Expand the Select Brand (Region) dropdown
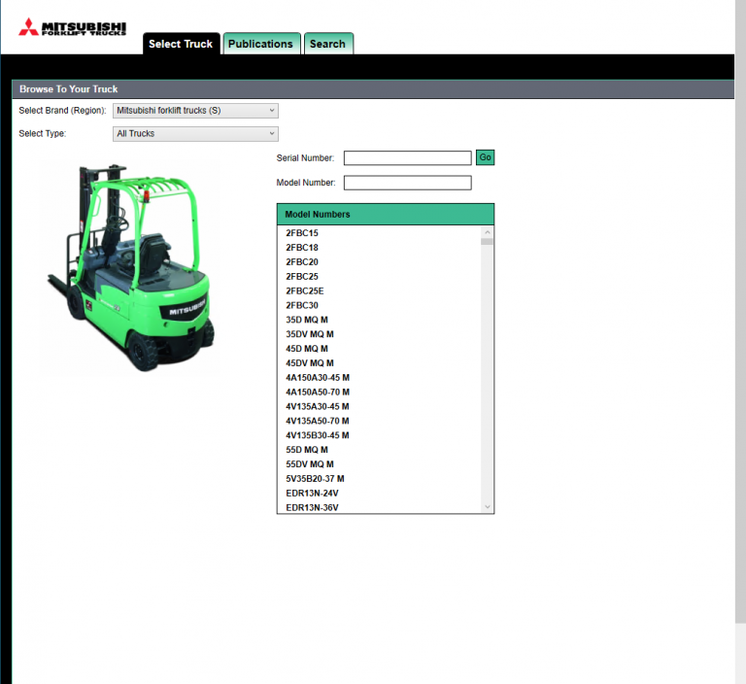 pos(195,111)
